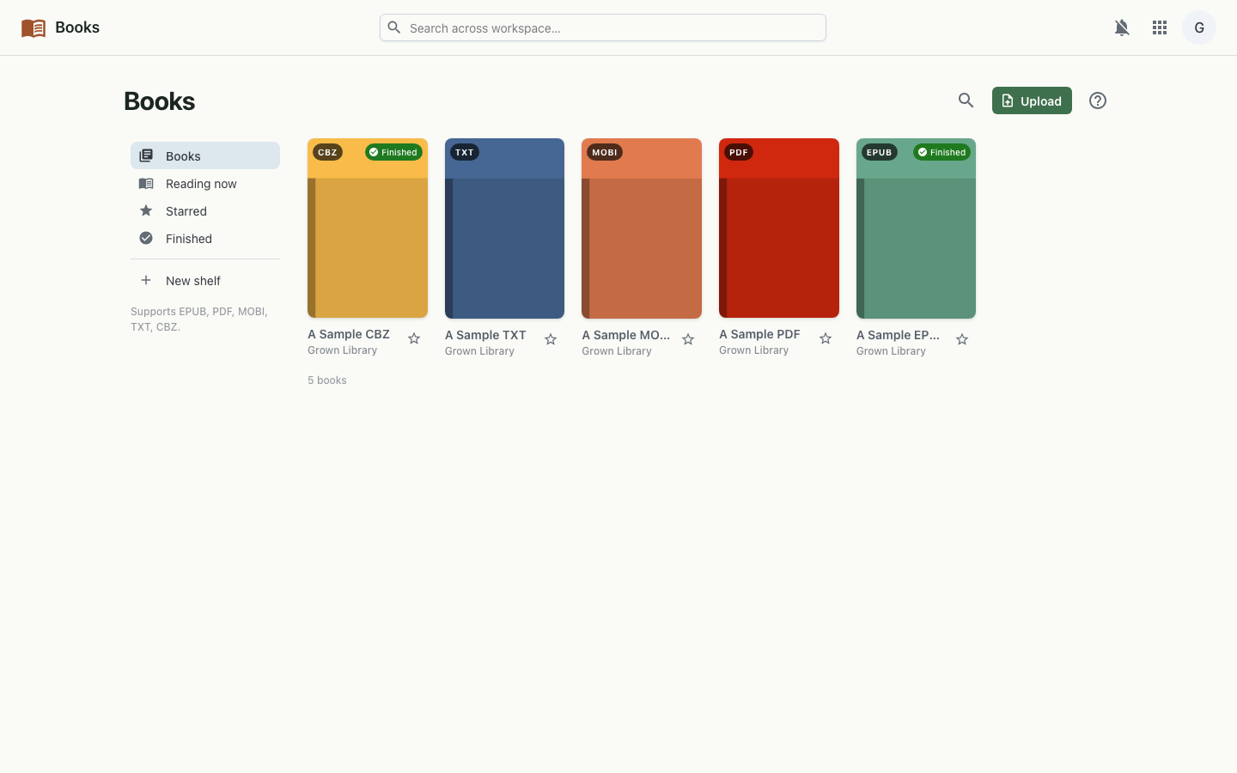Click the Upload button
Image resolution: width=1237 pixels, height=773 pixels.
point(1032,100)
